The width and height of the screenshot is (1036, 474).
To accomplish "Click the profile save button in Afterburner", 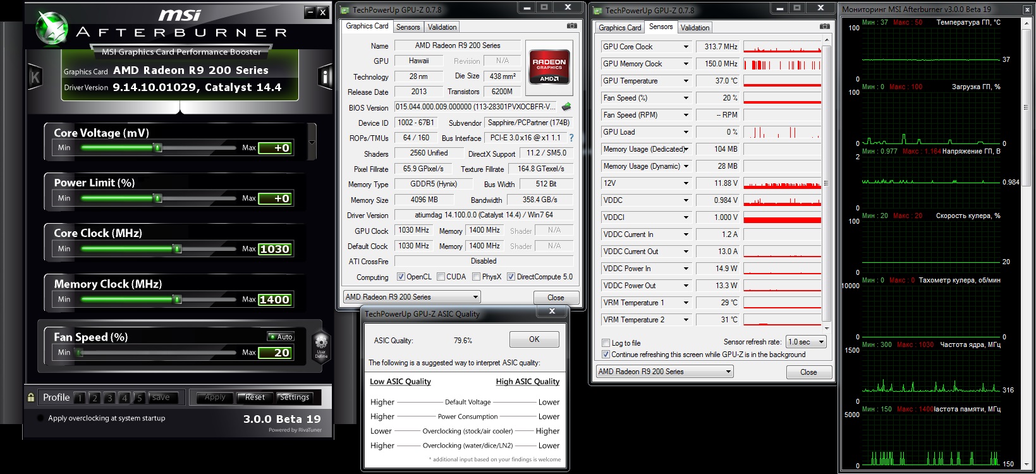I will click(161, 398).
